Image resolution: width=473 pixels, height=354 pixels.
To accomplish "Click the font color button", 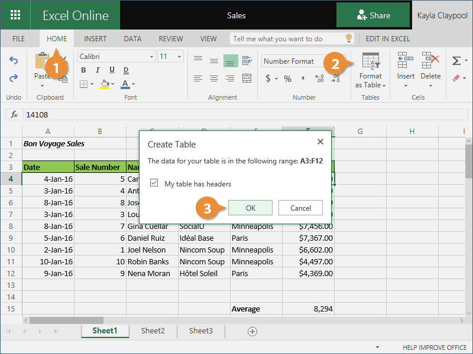I will pyautogui.click(x=125, y=84).
